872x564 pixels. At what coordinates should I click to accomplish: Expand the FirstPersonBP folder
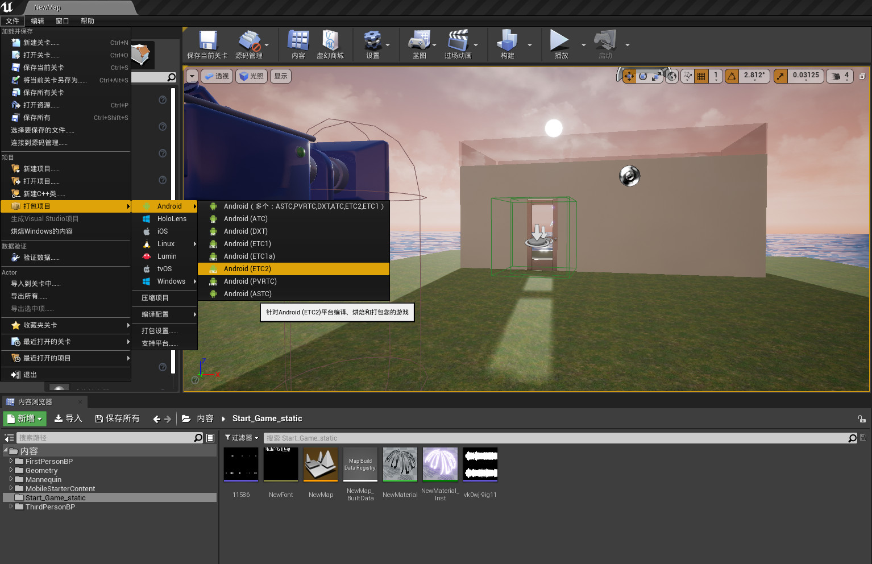[x=11, y=461]
